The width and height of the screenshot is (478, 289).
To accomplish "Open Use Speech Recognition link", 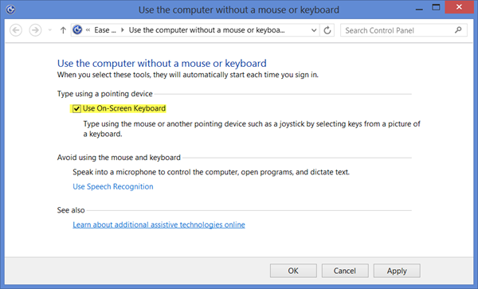I will 113,186.
